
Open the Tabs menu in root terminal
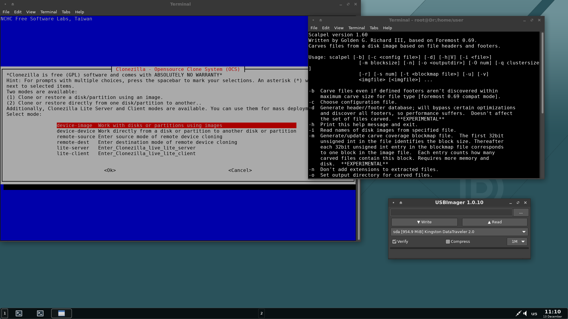pos(374,28)
